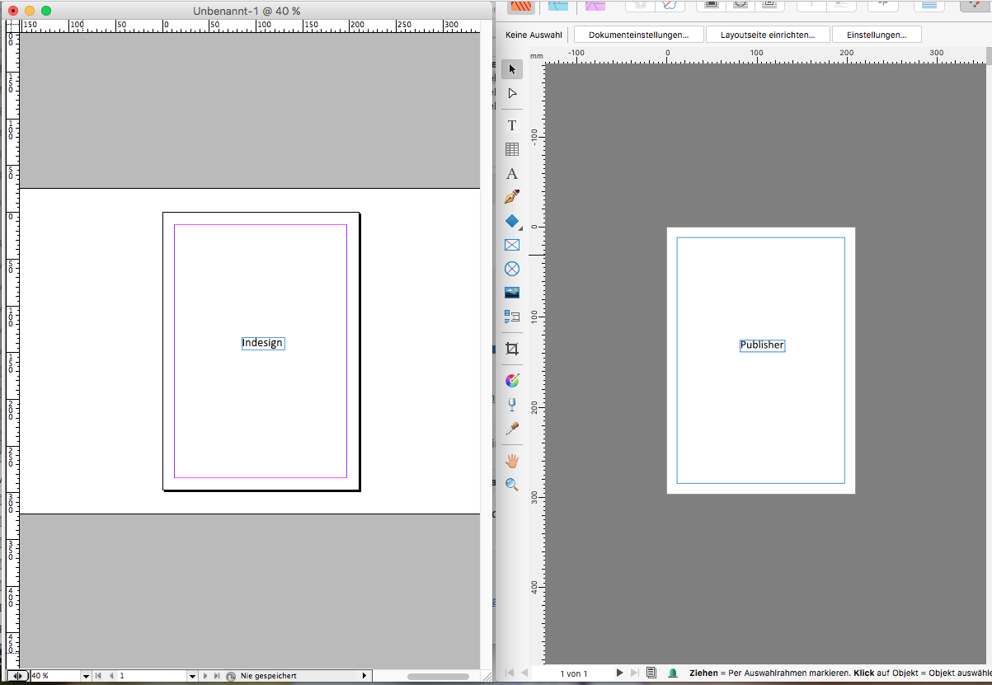Open the InDesign zoom level dropdown arrow
The height and width of the screenshot is (685, 992).
tap(86, 676)
